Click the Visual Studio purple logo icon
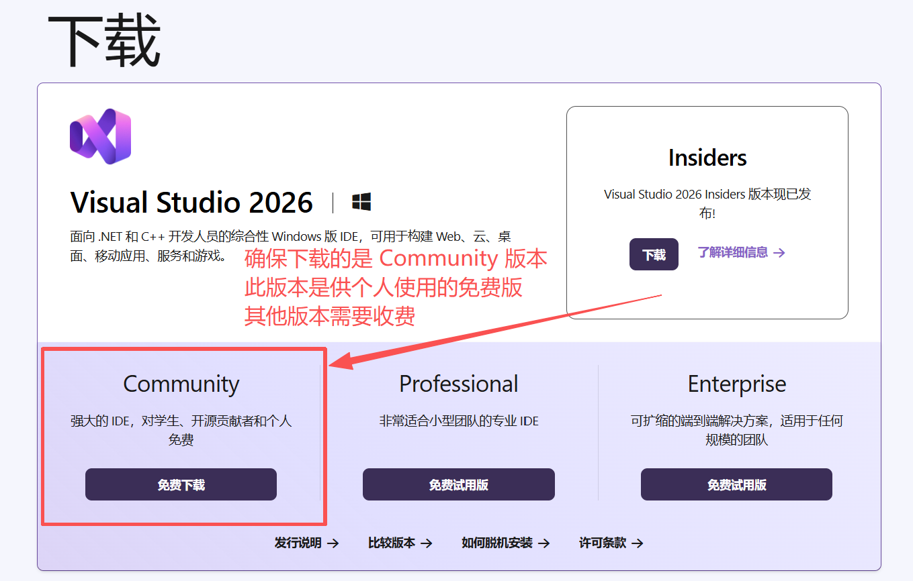913x581 pixels. tap(100, 136)
